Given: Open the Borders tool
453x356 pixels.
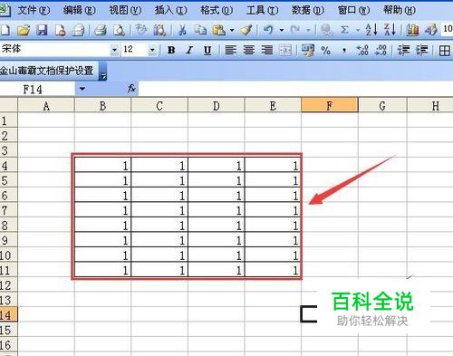Looking at the screenshot, I should pyautogui.click(x=445, y=51).
